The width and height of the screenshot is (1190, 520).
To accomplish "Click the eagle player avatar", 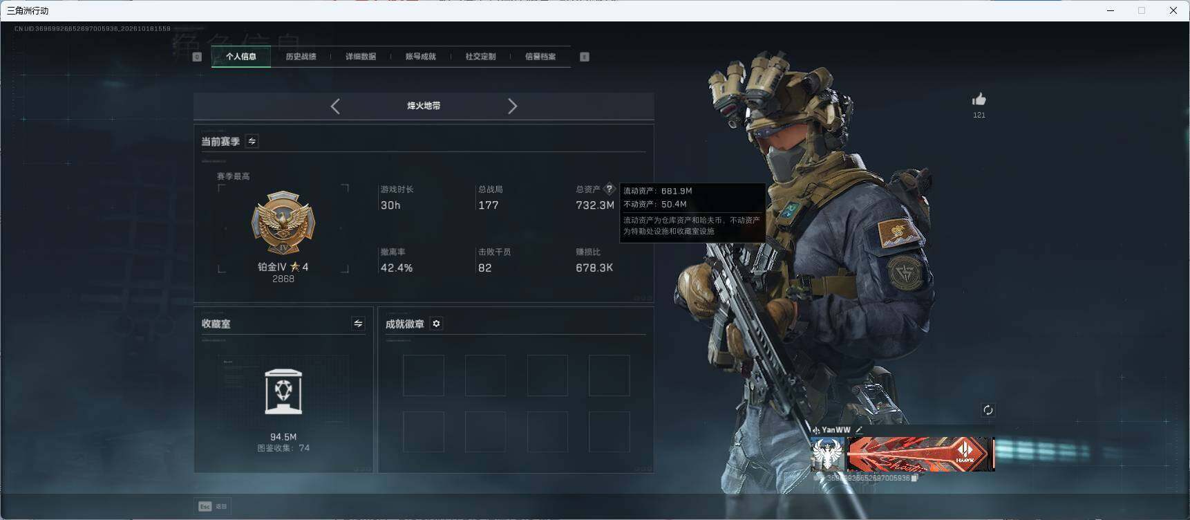I will (x=828, y=454).
